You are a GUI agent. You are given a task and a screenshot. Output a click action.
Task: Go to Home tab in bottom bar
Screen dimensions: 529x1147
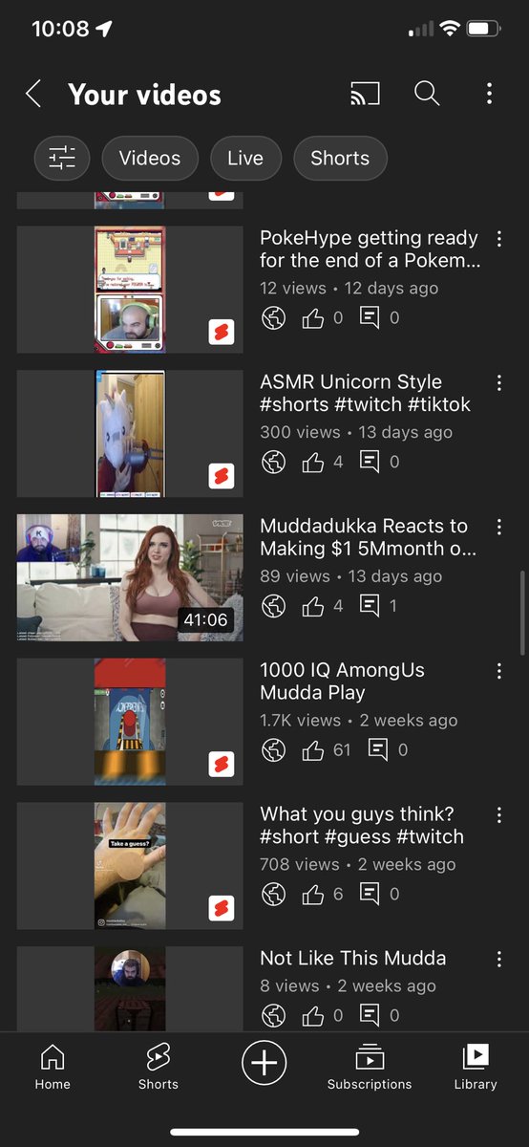[x=53, y=1067]
